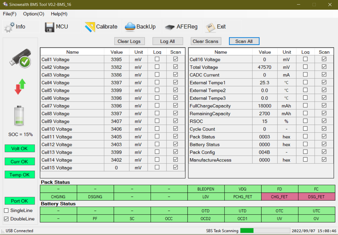Click the USB drive connected icon
The width and height of the screenshot is (338, 235).
click(x=20, y=58)
